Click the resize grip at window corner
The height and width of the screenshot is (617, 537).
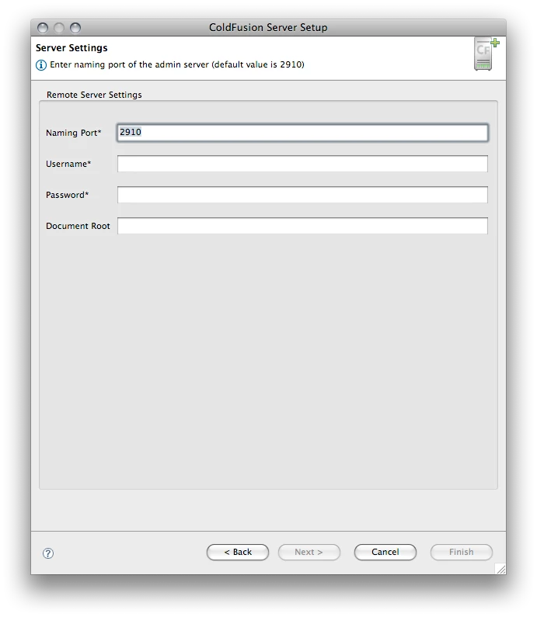tap(500, 569)
